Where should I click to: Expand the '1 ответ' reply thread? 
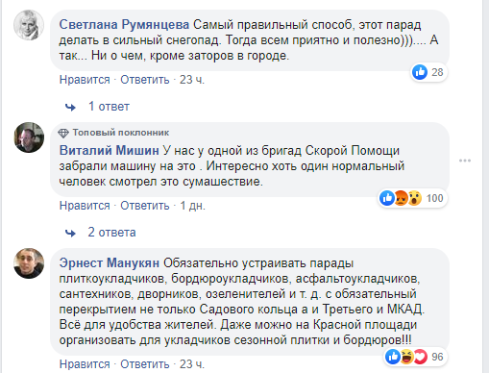tap(109, 107)
